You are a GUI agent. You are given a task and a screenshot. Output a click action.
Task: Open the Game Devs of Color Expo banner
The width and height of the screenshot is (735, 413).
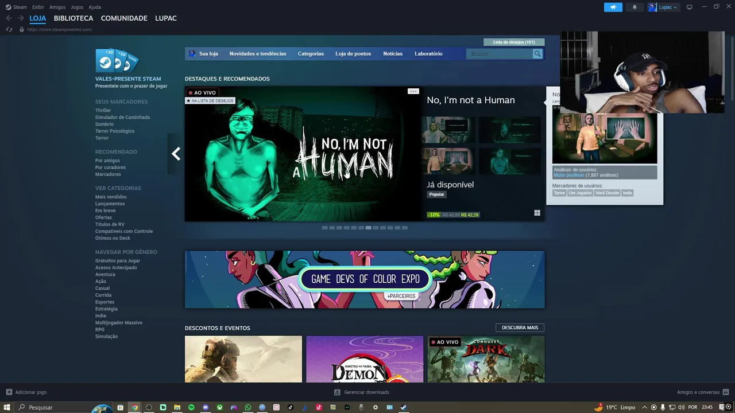pyautogui.click(x=365, y=279)
